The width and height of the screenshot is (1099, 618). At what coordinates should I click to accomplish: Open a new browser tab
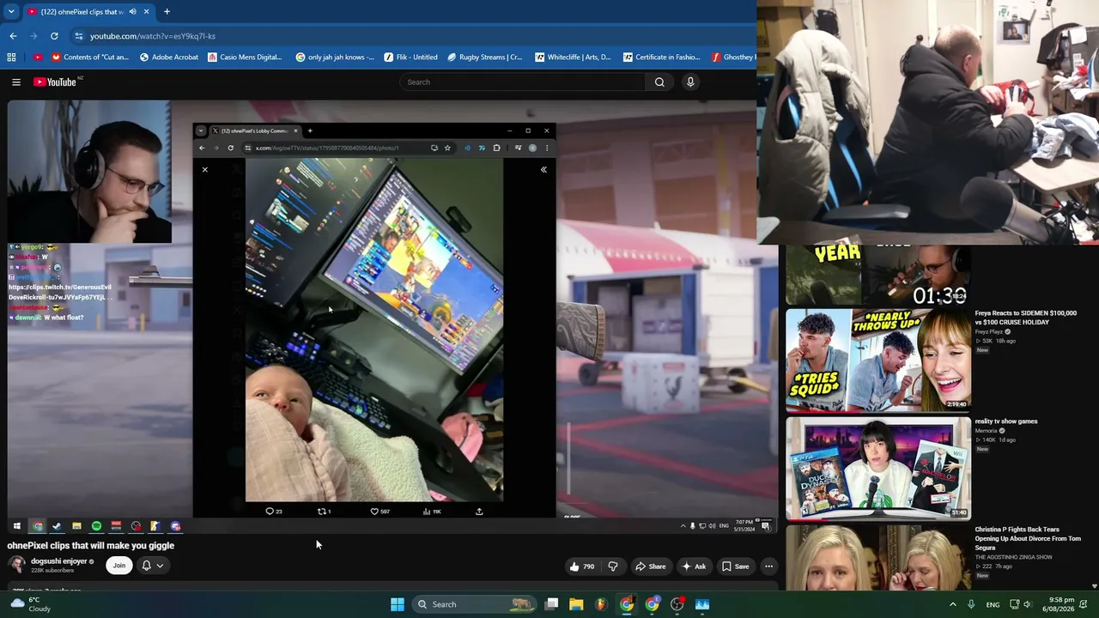(x=167, y=11)
